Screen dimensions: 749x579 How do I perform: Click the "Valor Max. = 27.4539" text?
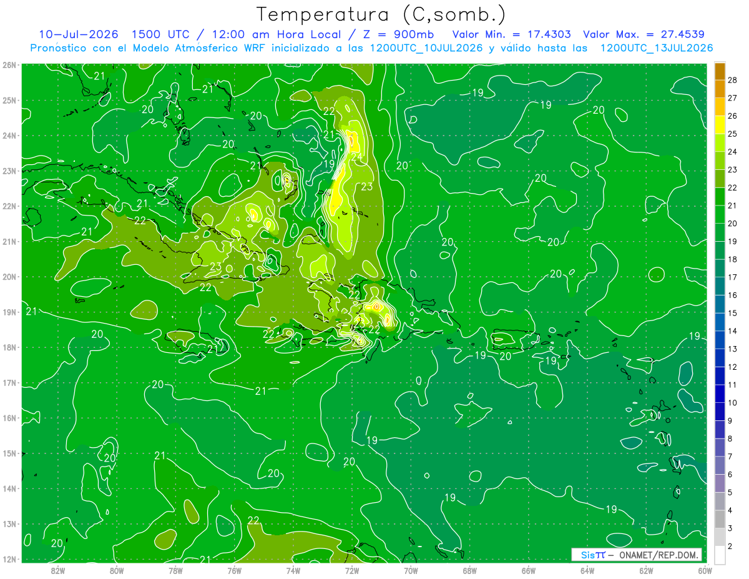pos(644,34)
